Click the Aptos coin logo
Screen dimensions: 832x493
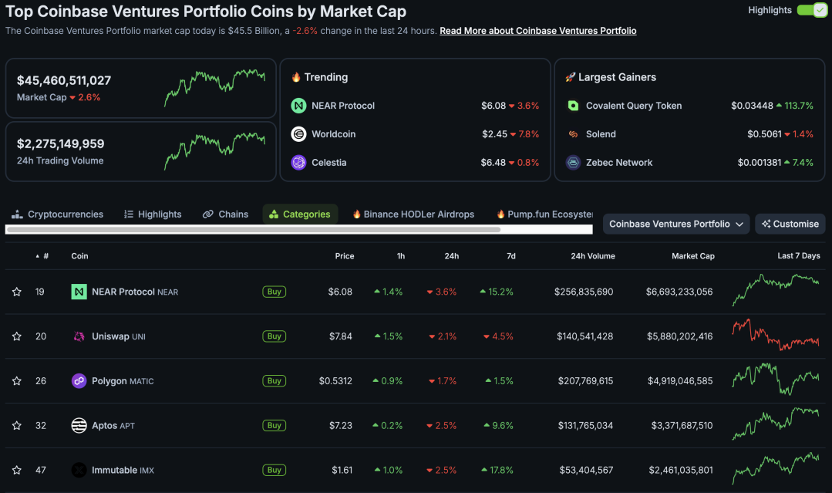click(x=79, y=425)
